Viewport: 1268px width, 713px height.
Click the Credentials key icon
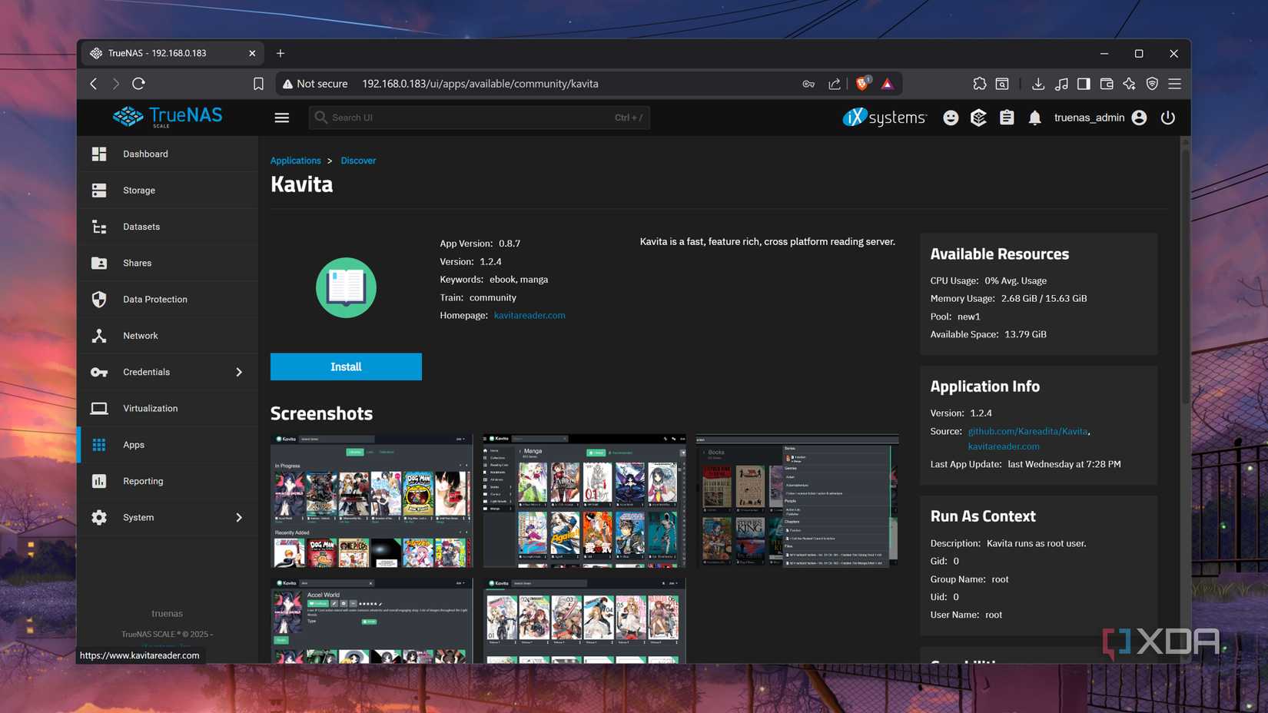pos(99,372)
